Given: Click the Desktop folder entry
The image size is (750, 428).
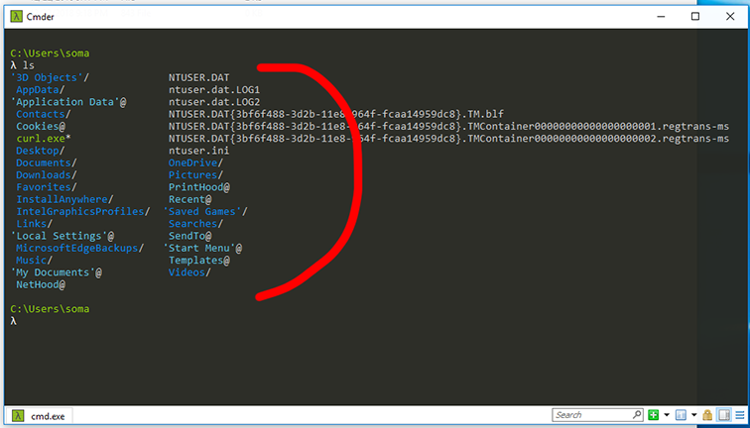Looking at the screenshot, I should [x=40, y=151].
